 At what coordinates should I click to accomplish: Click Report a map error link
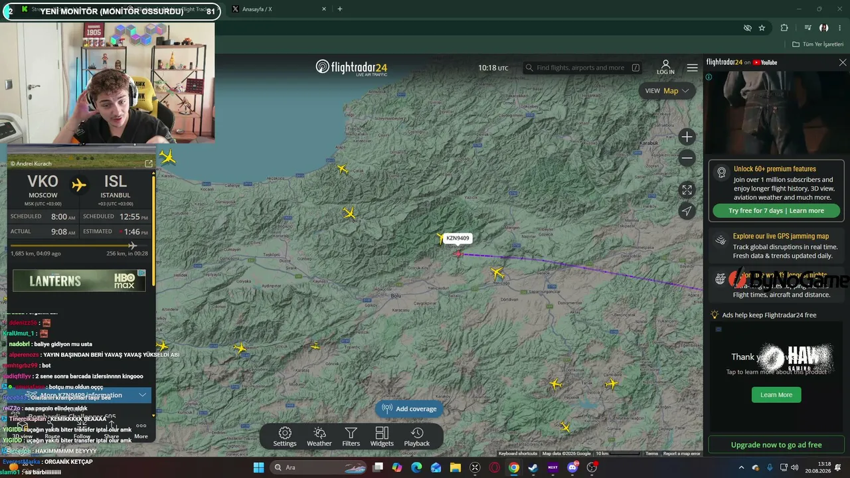point(682,453)
